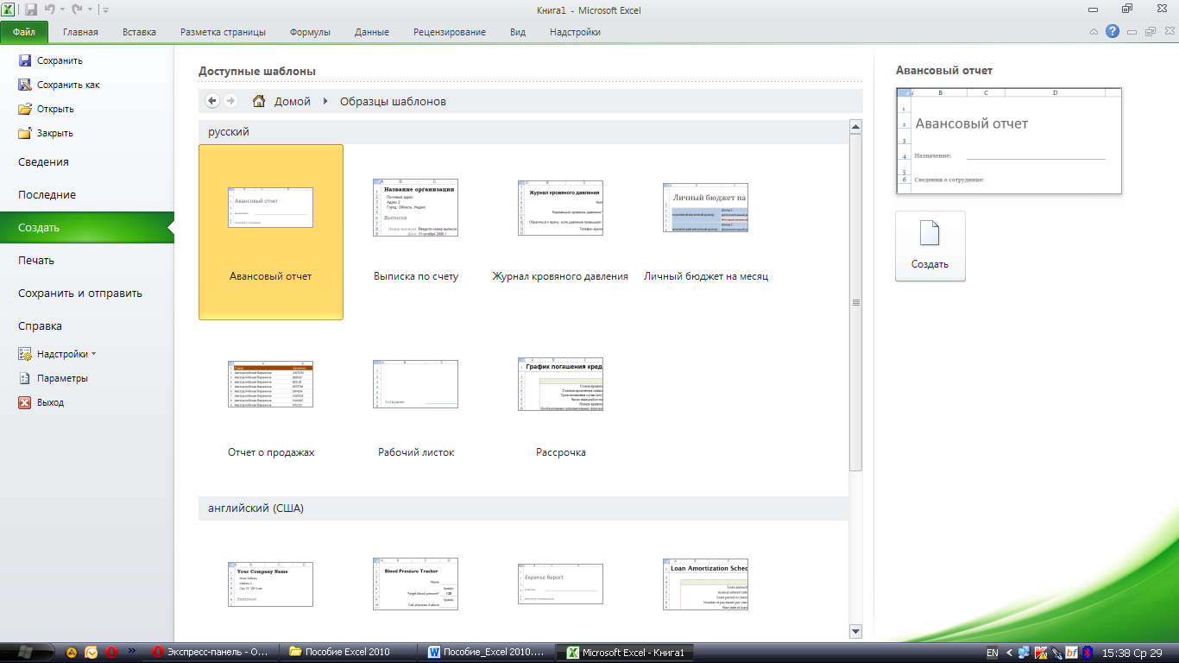1179x663 pixels.
Task: Select the Создать backstage section
Action: 86,228
